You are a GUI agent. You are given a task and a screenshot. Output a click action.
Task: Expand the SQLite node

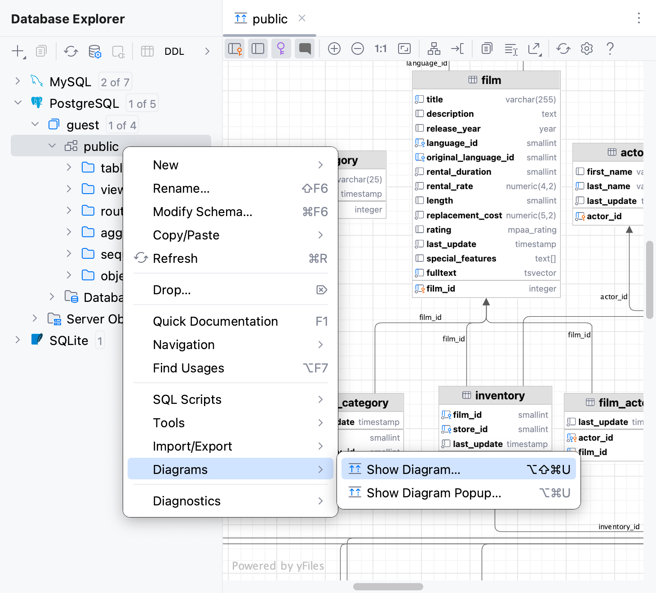point(17,340)
